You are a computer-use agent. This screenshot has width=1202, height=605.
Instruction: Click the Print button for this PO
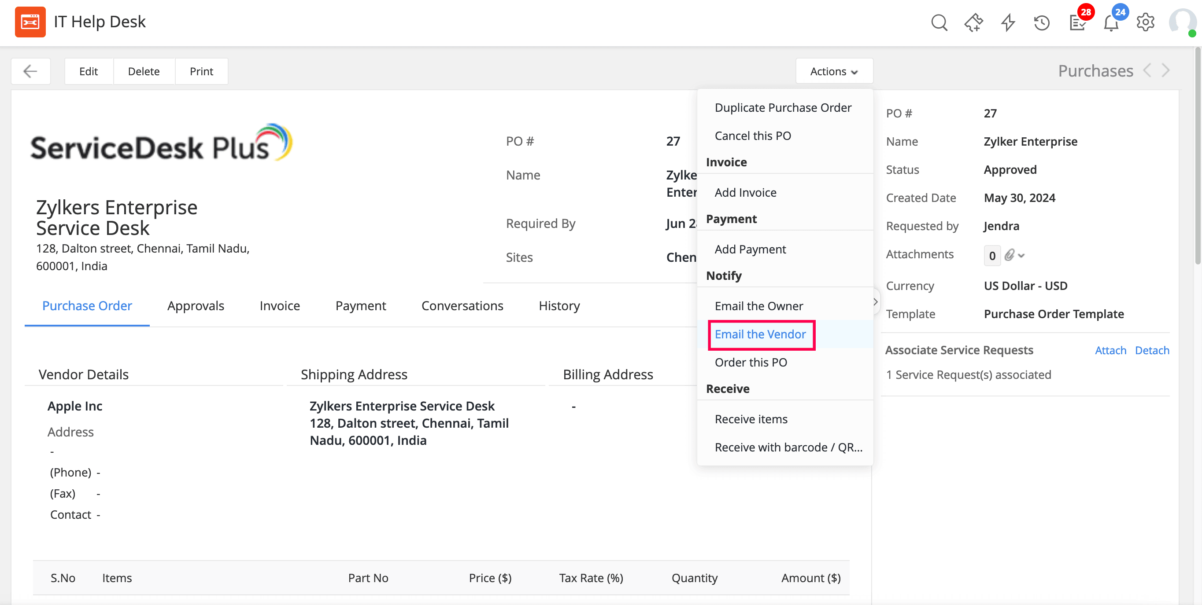coord(201,71)
